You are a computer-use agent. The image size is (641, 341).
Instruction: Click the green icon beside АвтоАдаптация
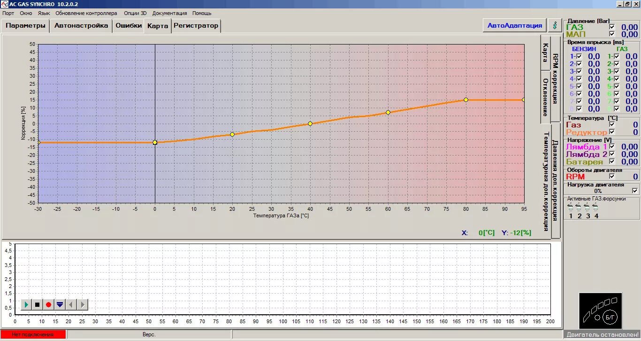click(555, 25)
